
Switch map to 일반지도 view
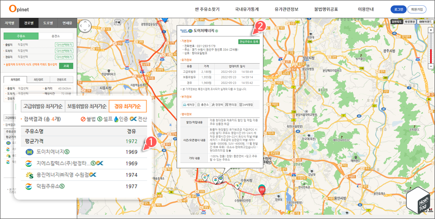pos(396,21)
